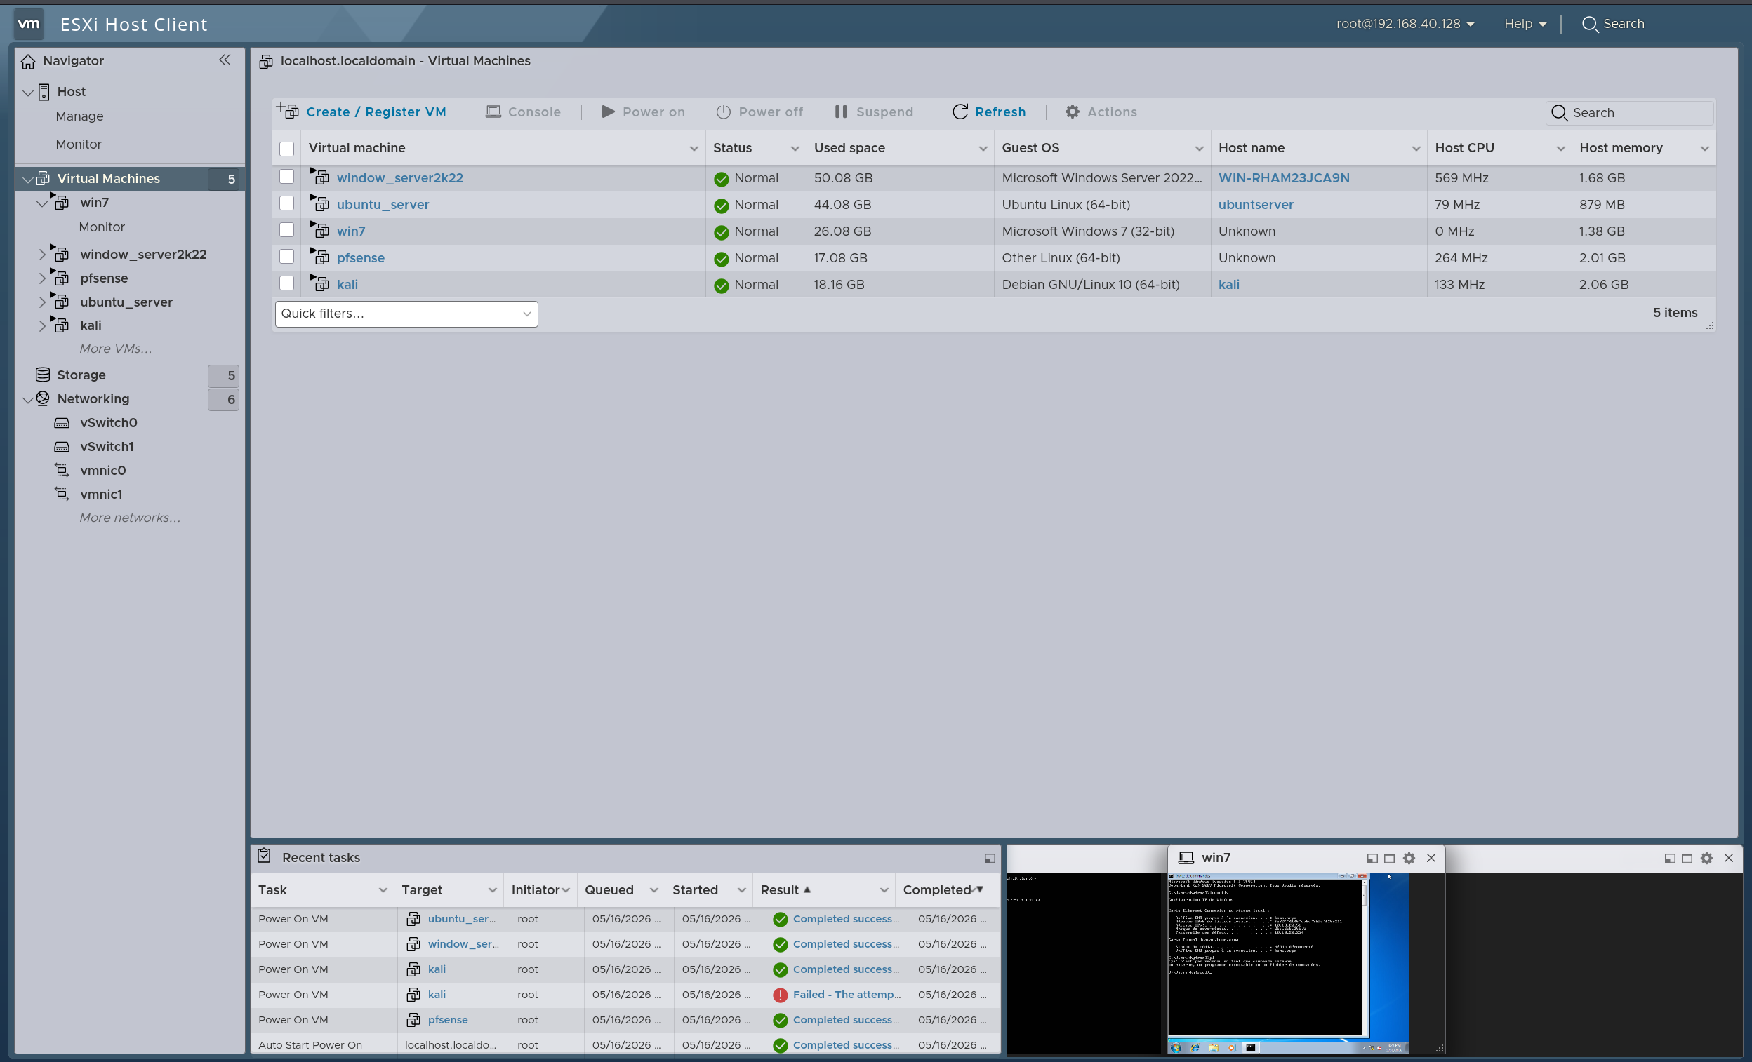Click the win7 console thumbnail screen
The width and height of the screenshot is (1752, 1062).
(x=1288, y=962)
